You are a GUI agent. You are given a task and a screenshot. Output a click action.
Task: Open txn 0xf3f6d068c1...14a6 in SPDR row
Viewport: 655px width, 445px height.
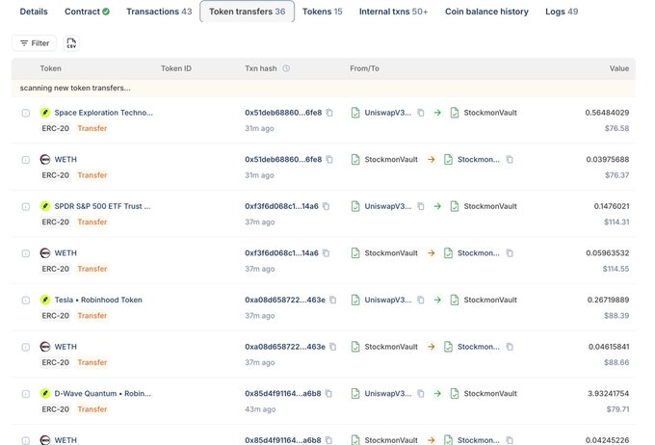pos(281,206)
